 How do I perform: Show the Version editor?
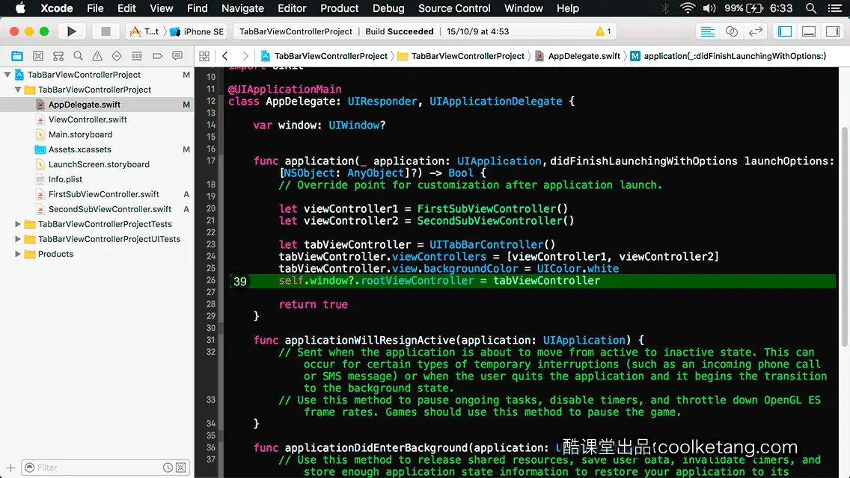tap(755, 31)
